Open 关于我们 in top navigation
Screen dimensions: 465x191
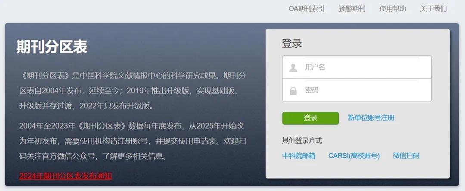tap(433, 9)
